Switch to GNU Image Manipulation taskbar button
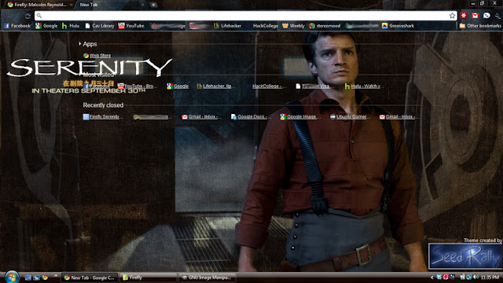The height and width of the screenshot is (283, 503). point(207,277)
